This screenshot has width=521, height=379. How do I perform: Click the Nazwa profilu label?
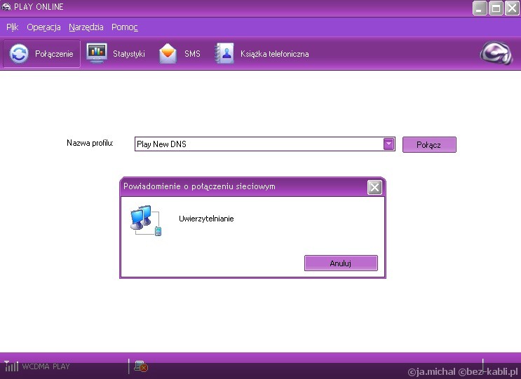(x=90, y=143)
